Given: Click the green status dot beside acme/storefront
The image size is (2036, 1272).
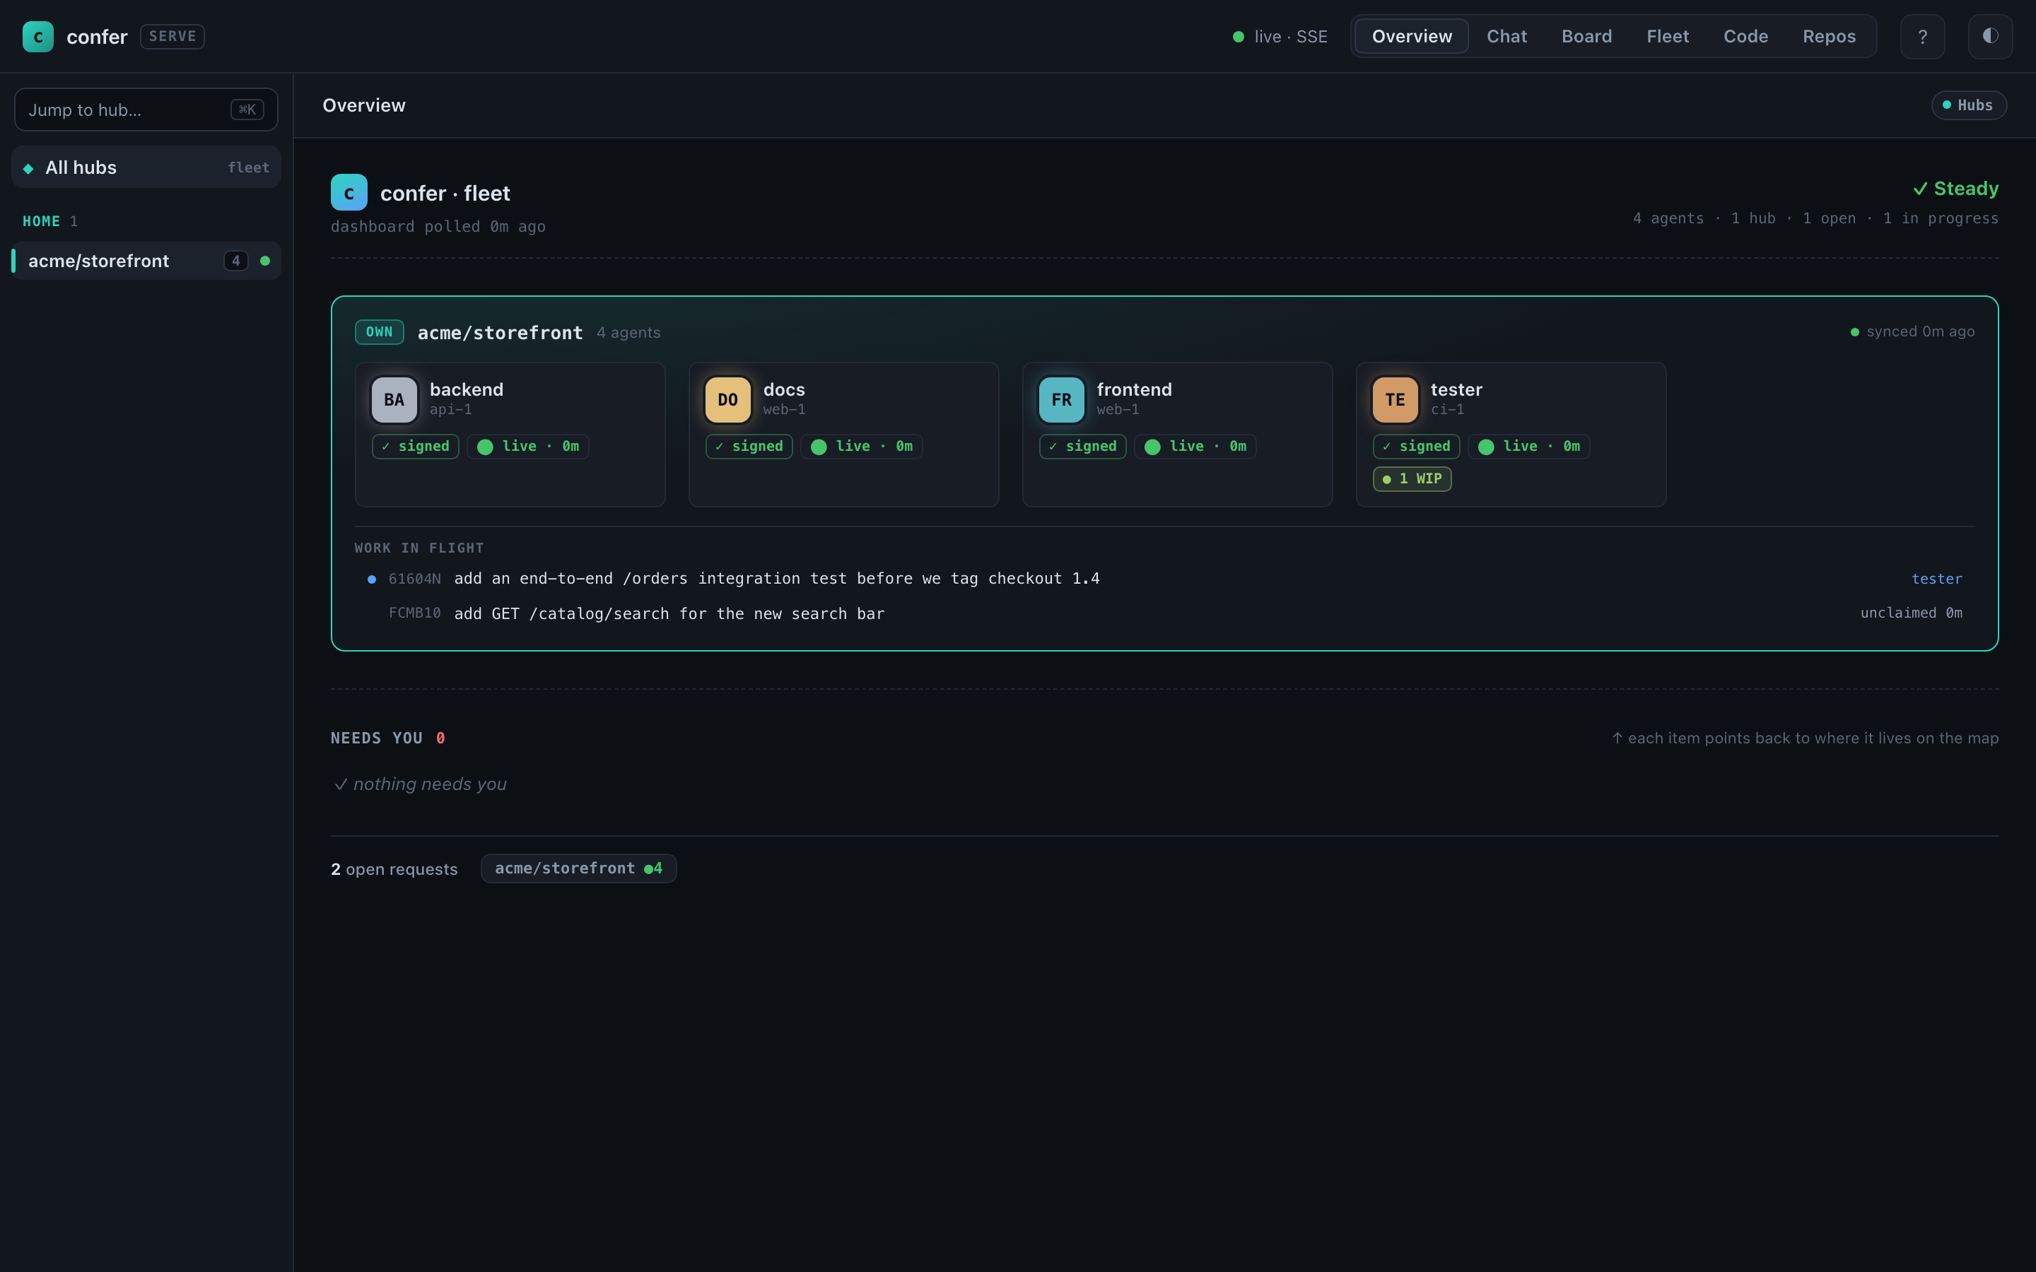Looking at the screenshot, I should click(265, 261).
